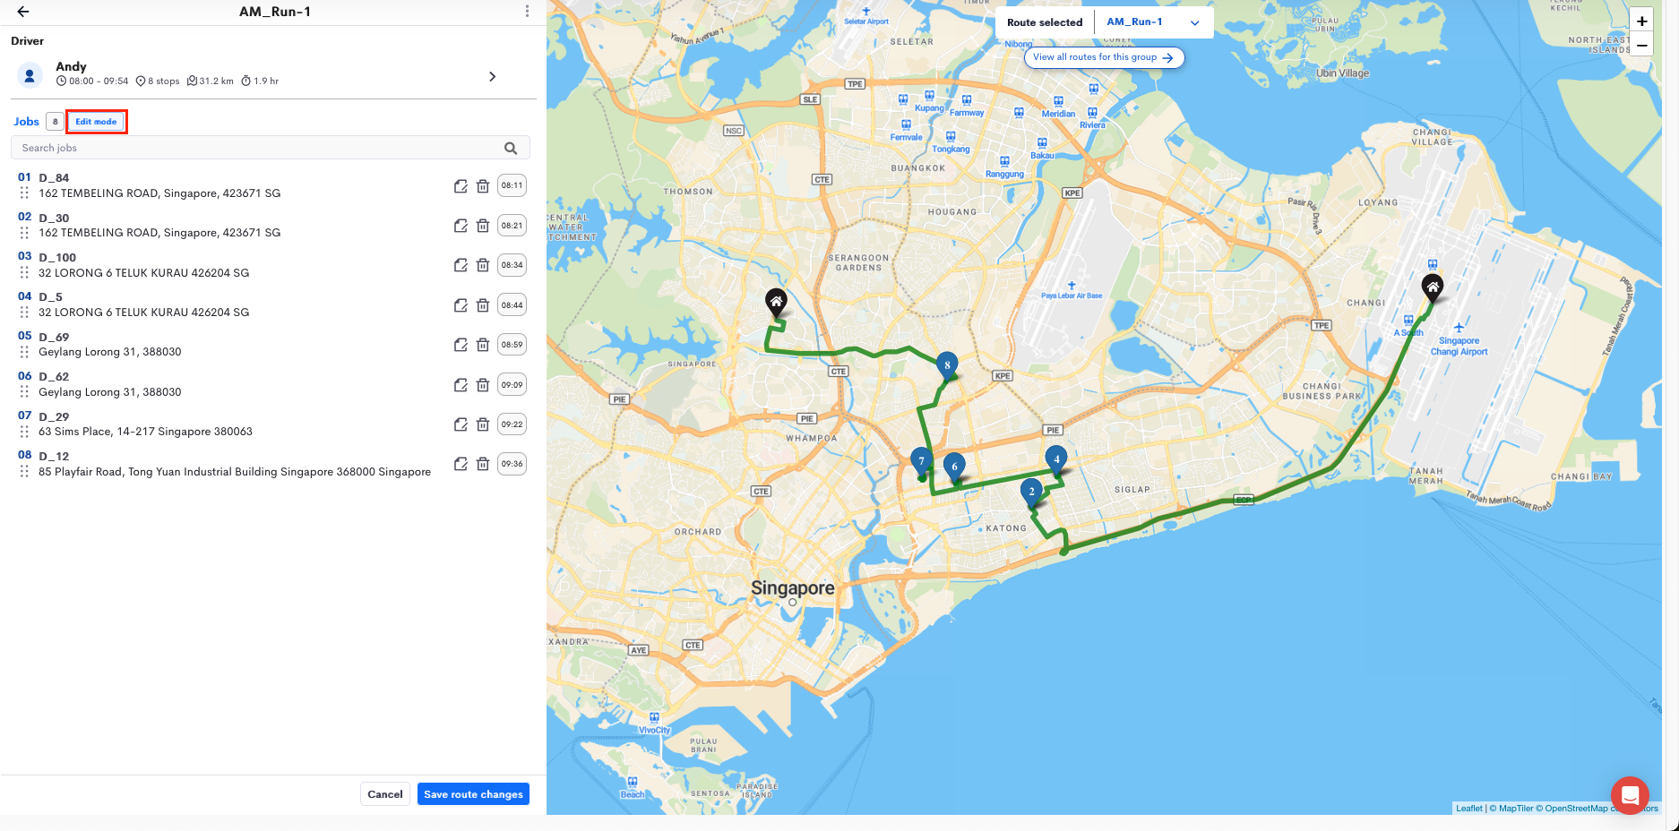This screenshot has width=1679, height=831.
Task: Click the 08:21 time box for D_30
Action: (x=512, y=226)
